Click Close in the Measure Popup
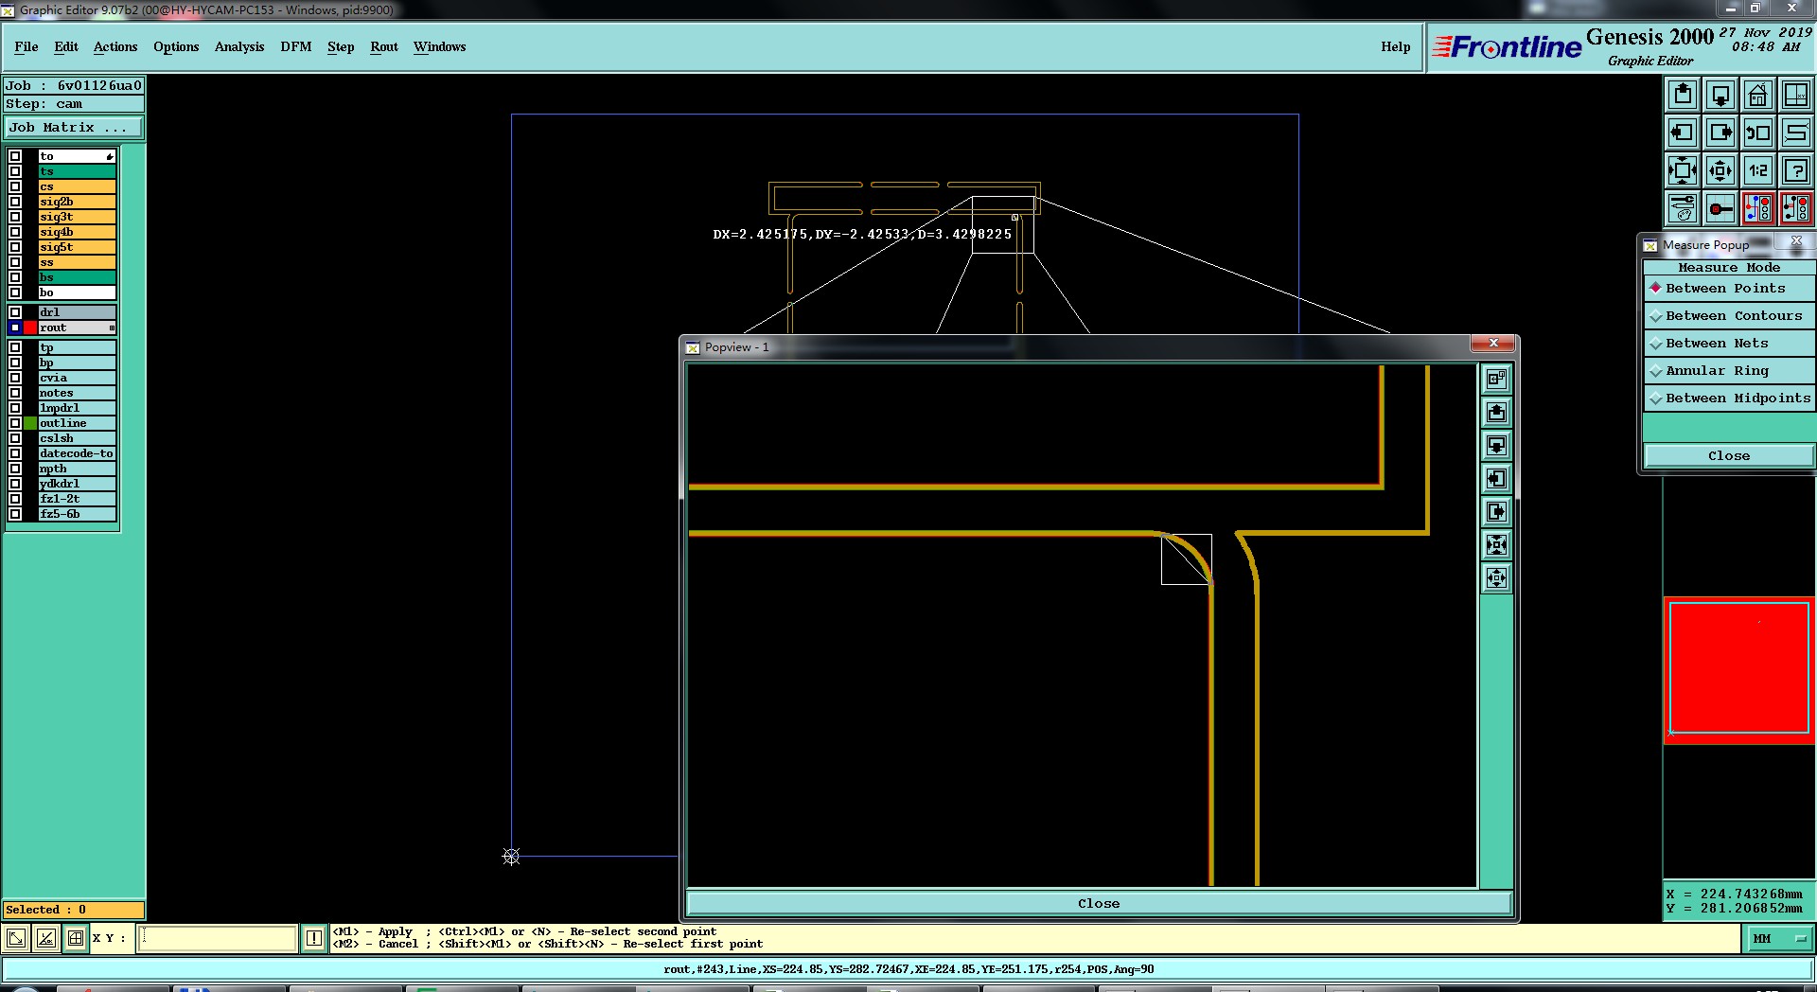 (1729, 455)
